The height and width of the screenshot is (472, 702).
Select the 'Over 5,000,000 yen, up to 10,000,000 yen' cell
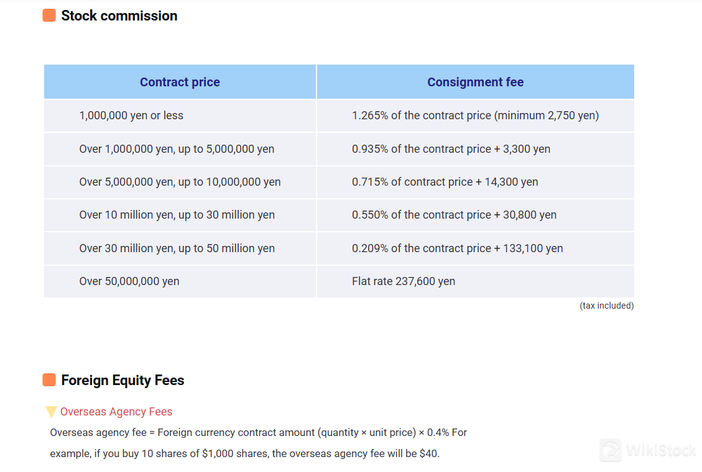[x=180, y=182]
